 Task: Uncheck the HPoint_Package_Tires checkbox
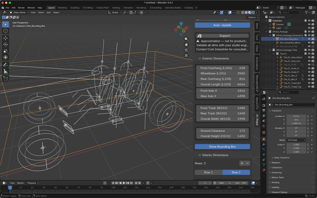306,50
